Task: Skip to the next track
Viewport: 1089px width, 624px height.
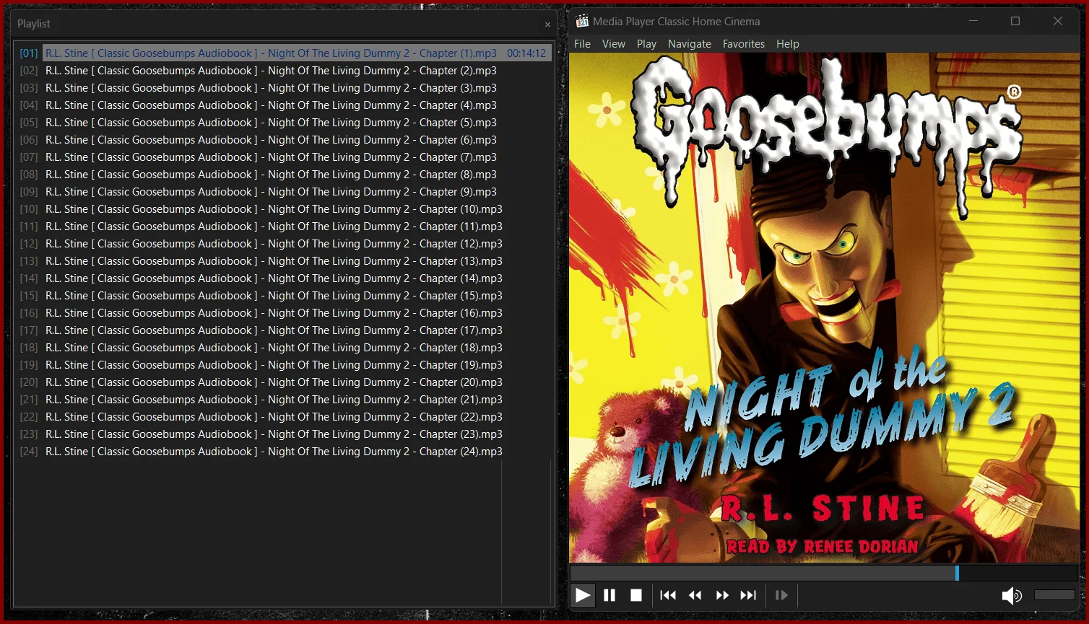Action: 749,595
